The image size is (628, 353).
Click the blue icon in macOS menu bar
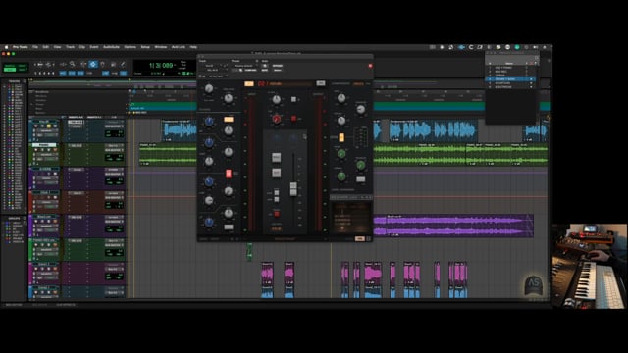(461, 47)
